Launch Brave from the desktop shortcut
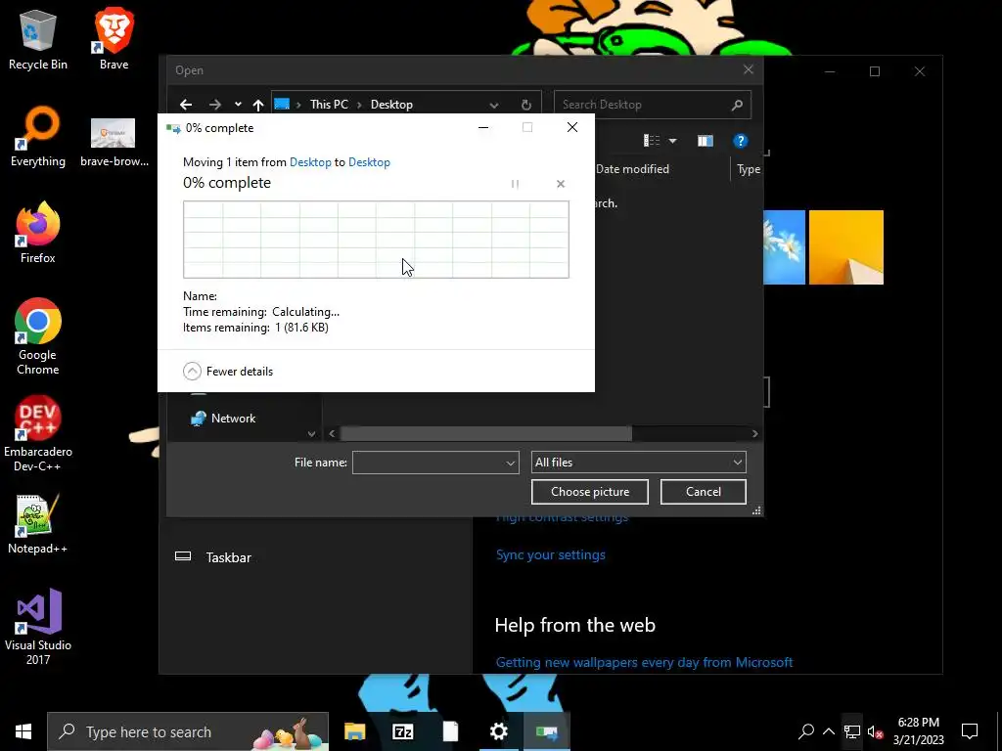 click(x=114, y=38)
